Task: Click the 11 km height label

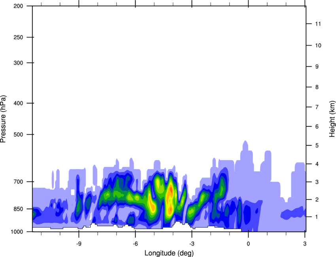Action: coord(318,24)
